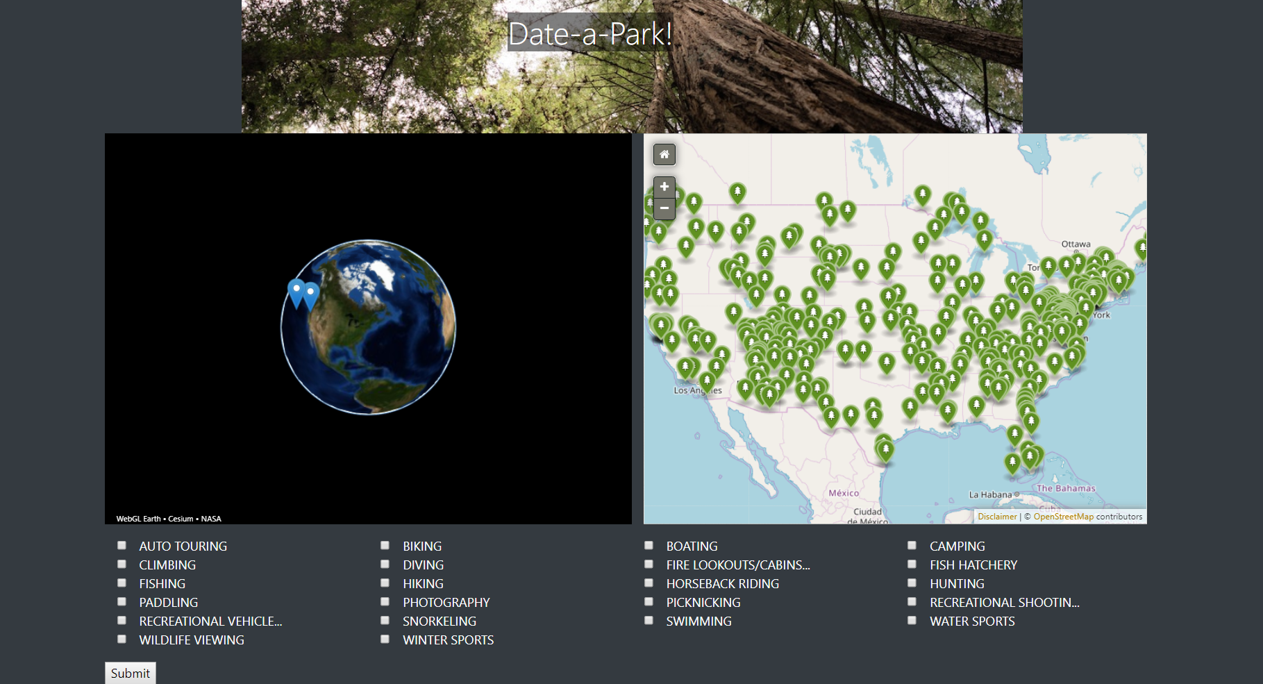Viewport: 1263px width, 684px height.
Task: Toggle the SWIMMING checkbox
Action: coord(649,621)
